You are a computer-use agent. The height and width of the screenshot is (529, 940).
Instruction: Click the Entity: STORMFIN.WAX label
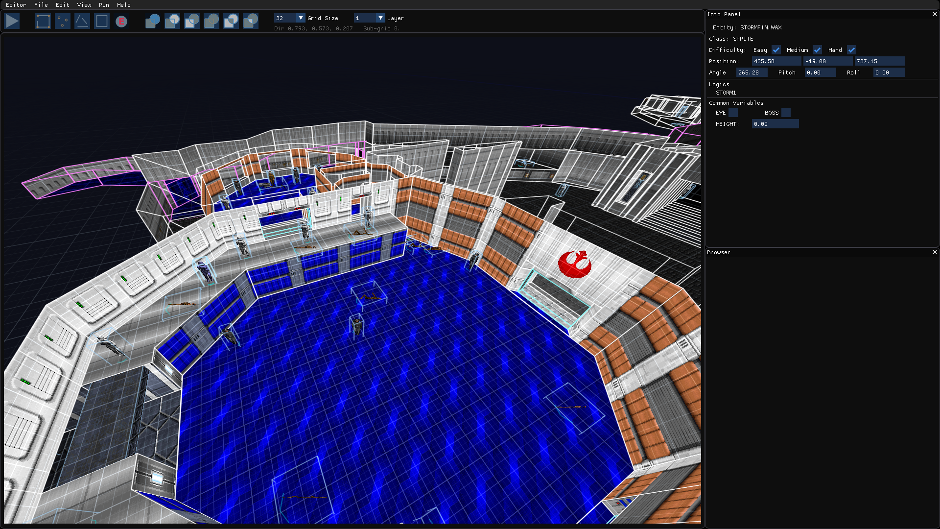click(747, 27)
